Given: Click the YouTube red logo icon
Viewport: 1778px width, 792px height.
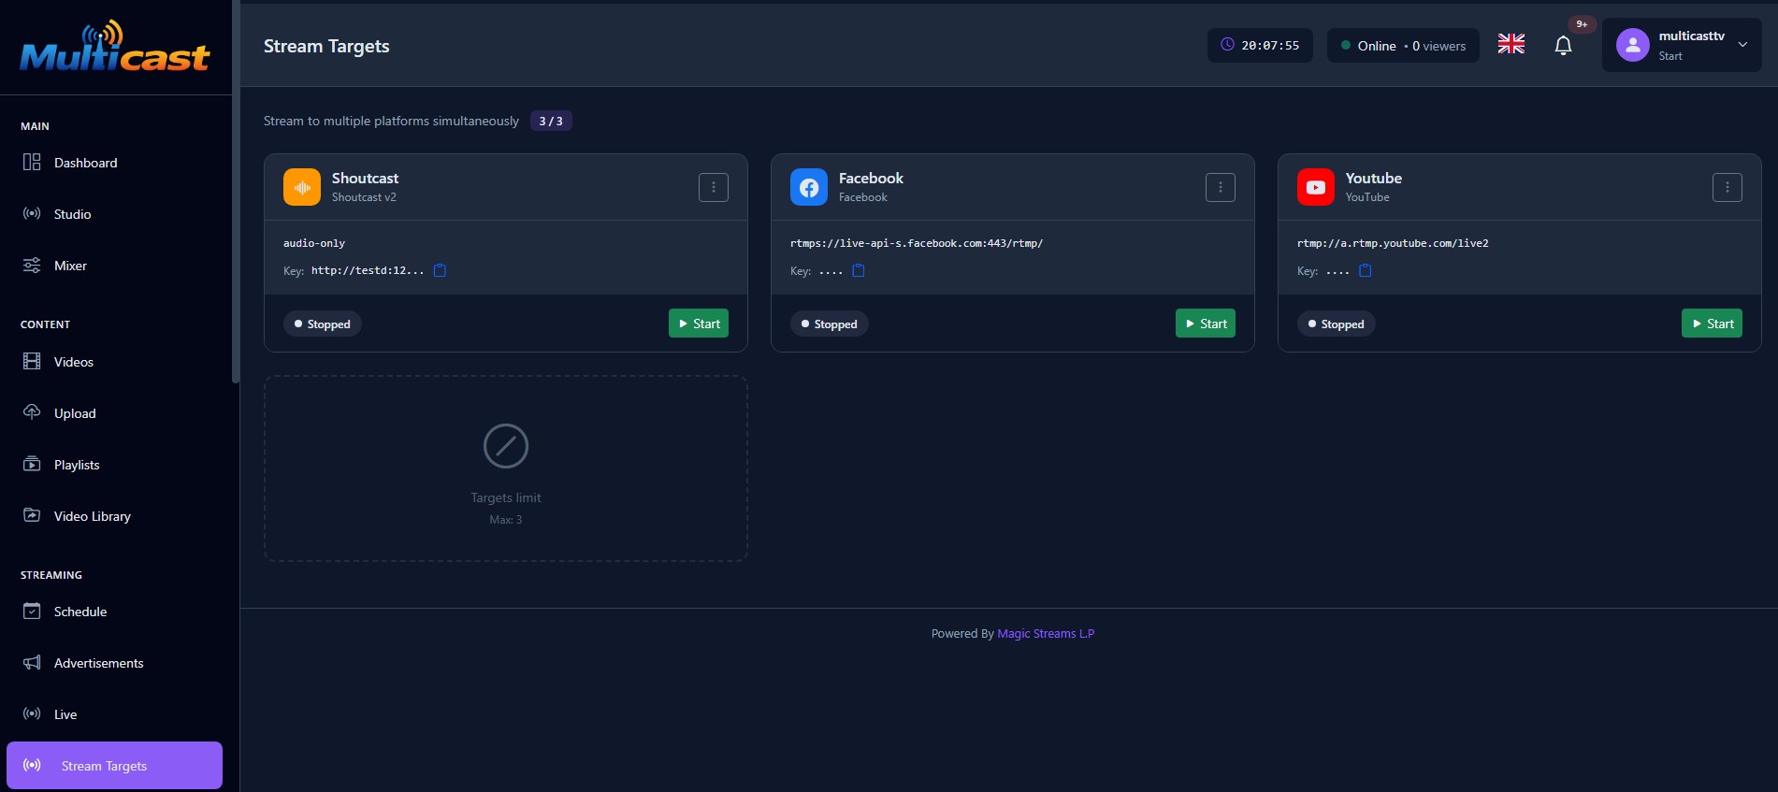Looking at the screenshot, I should [x=1316, y=187].
